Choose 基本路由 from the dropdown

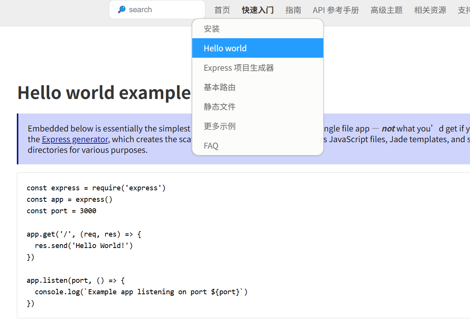(258, 87)
